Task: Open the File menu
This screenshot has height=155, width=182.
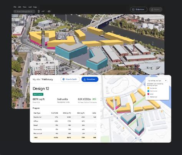Action: 15,7
